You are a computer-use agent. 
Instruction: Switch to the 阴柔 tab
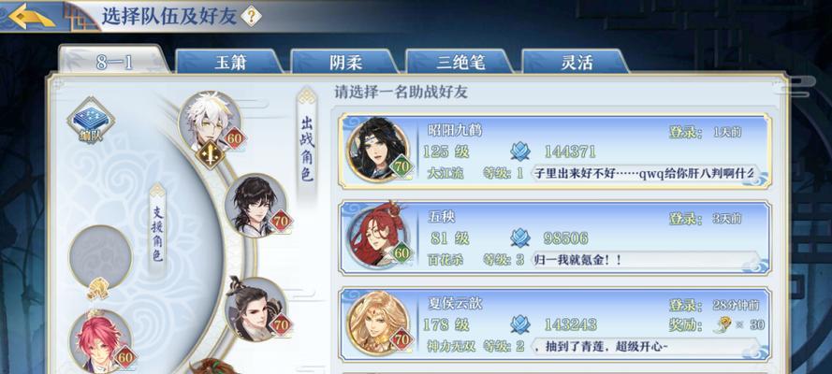coord(345,63)
